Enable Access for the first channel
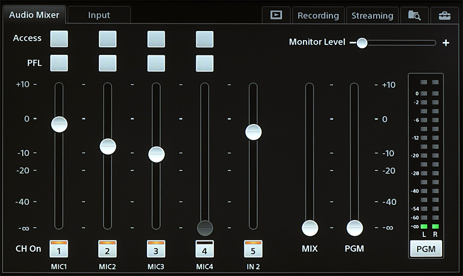Viewport: 463px width, 276px height. (x=59, y=39)
